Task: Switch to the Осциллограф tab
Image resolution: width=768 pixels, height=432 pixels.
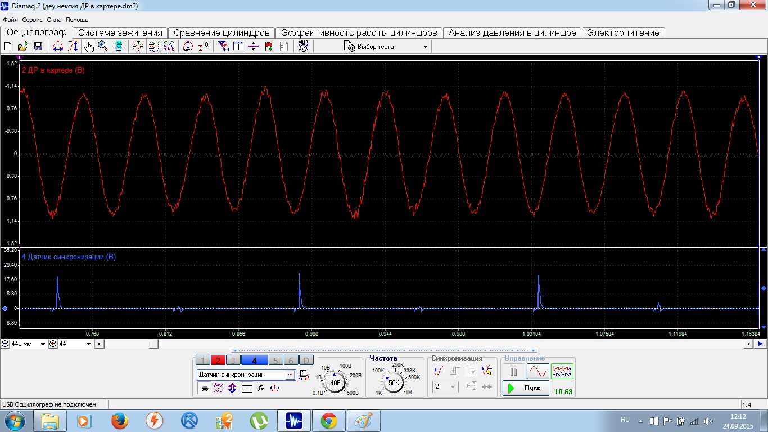Action: [37, 33]
